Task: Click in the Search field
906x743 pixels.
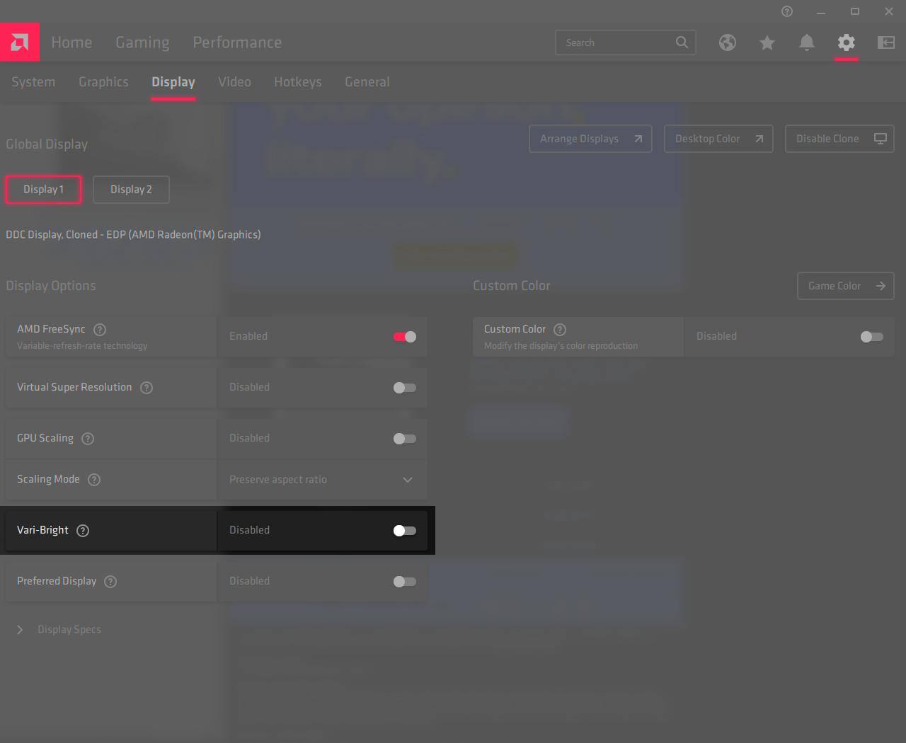Action: click(616, 42)
